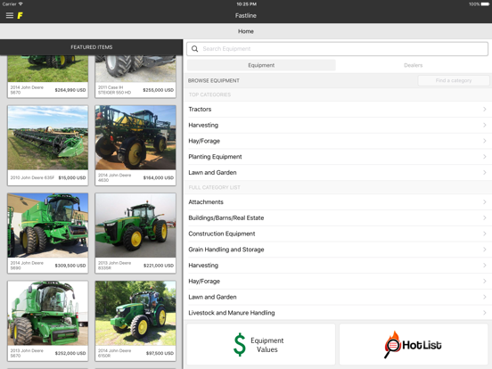This screenshot has height=369, width=492.
Task: Tap the Fastline title in top bar
Action: pos(246,15)
